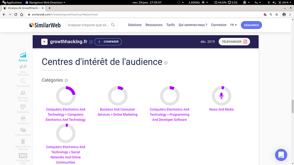The width and height of the screenshot is (294, 165).
Task: Open the Réseaux Sociaux sidebar section
Action: coord(23,96)
